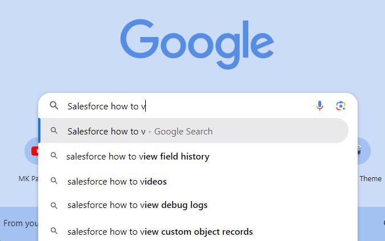385x241 pixels.
Task: Click magnifier icon in the highlighted Google Search row
Action: click(x=54, y=130)
